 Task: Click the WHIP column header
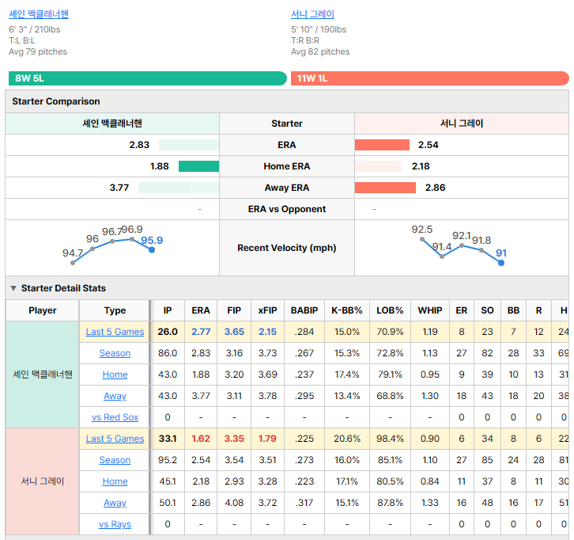[x=430, y=310]
